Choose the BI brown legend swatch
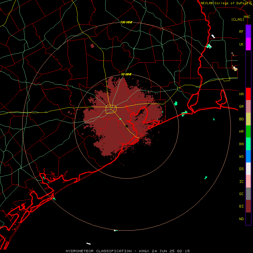The height and width of the screenshot is (253, 253). coord(248,206)
